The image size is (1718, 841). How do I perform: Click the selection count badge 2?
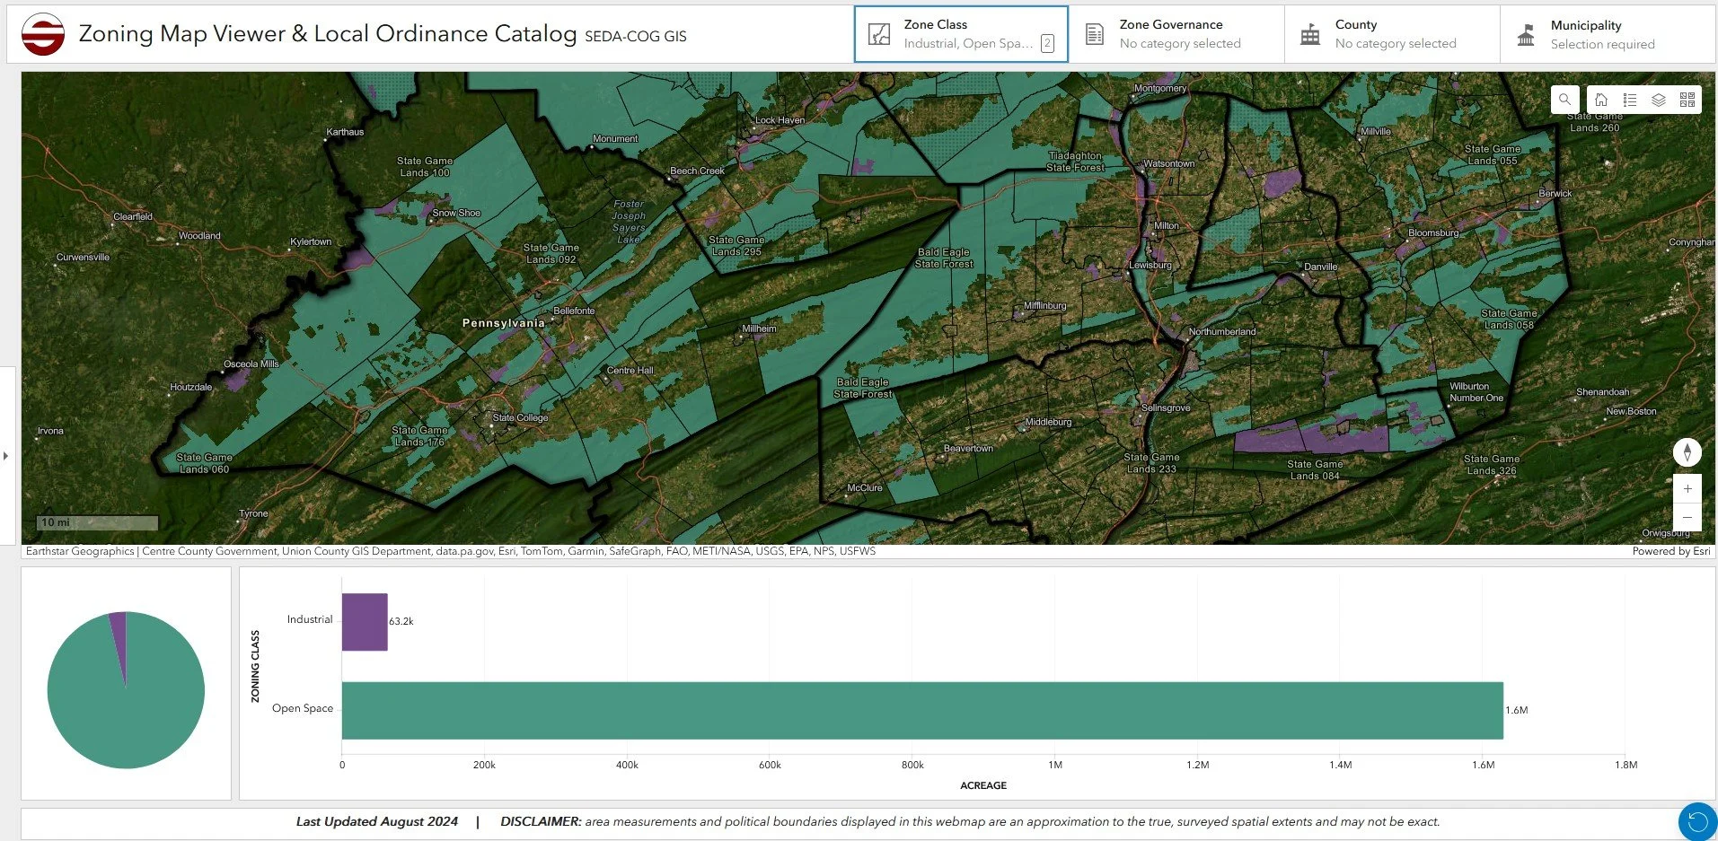(x=1047, y=43)
